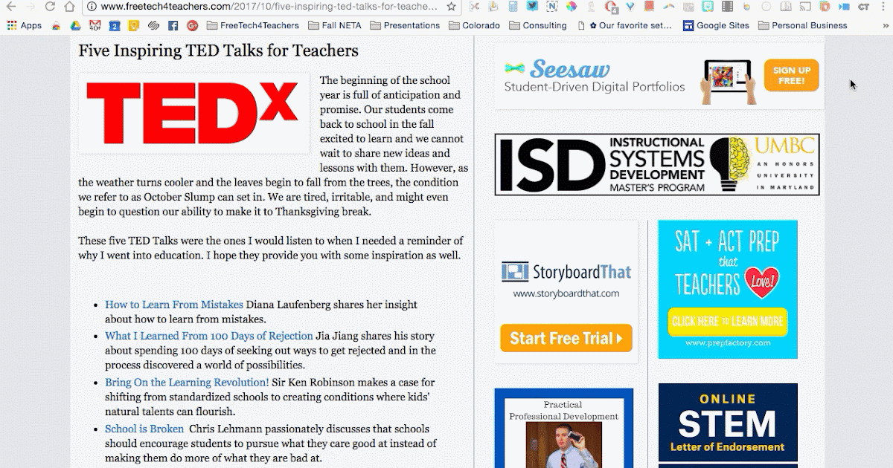This screenshot has width=893, height=468.
Task: Expand the Colorado bookmarks folder
Action: click(475, 25)
